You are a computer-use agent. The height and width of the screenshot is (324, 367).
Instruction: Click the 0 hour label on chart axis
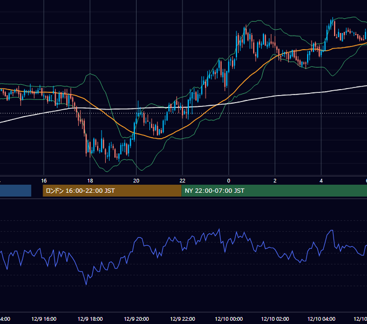229,181
